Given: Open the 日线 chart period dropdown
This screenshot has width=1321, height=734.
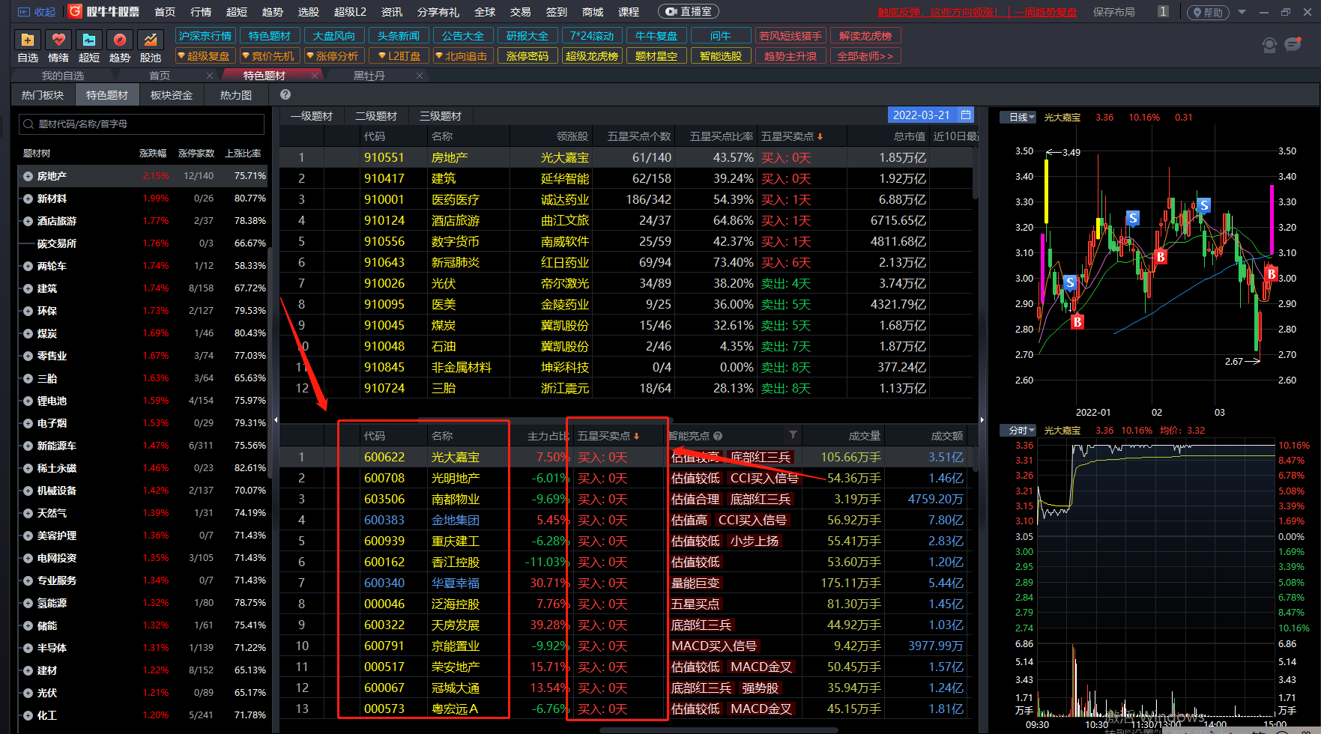Looking at the screenshot, I should [1021, 118].
